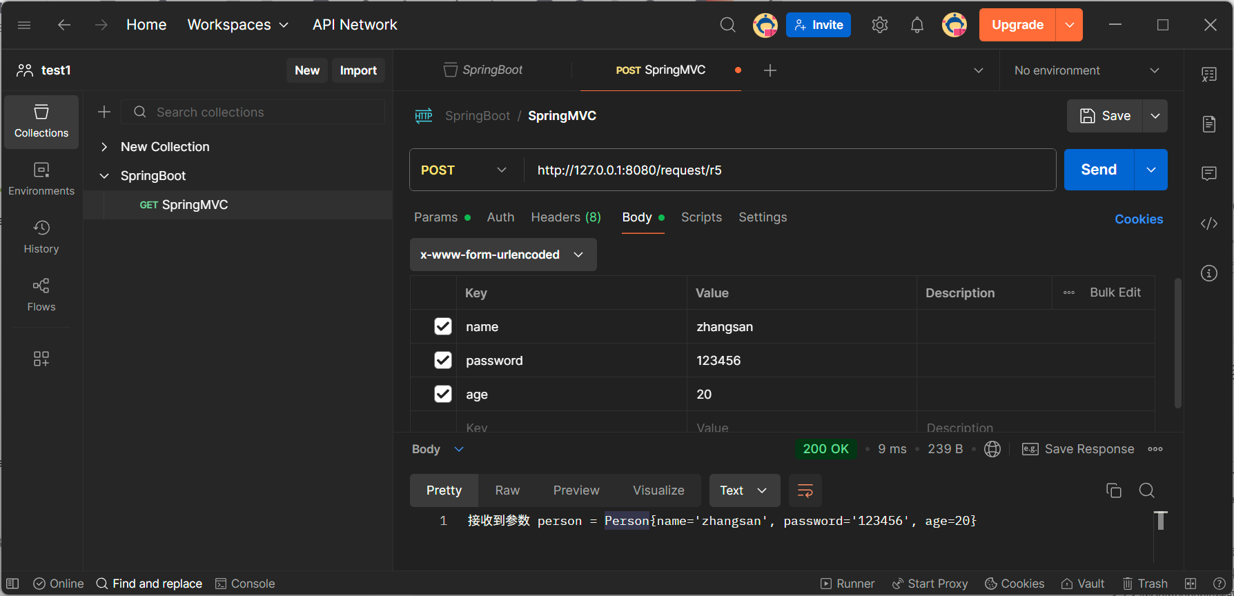
Task: Open the Save options dropdown arrow
Action: coord(1155,116)
